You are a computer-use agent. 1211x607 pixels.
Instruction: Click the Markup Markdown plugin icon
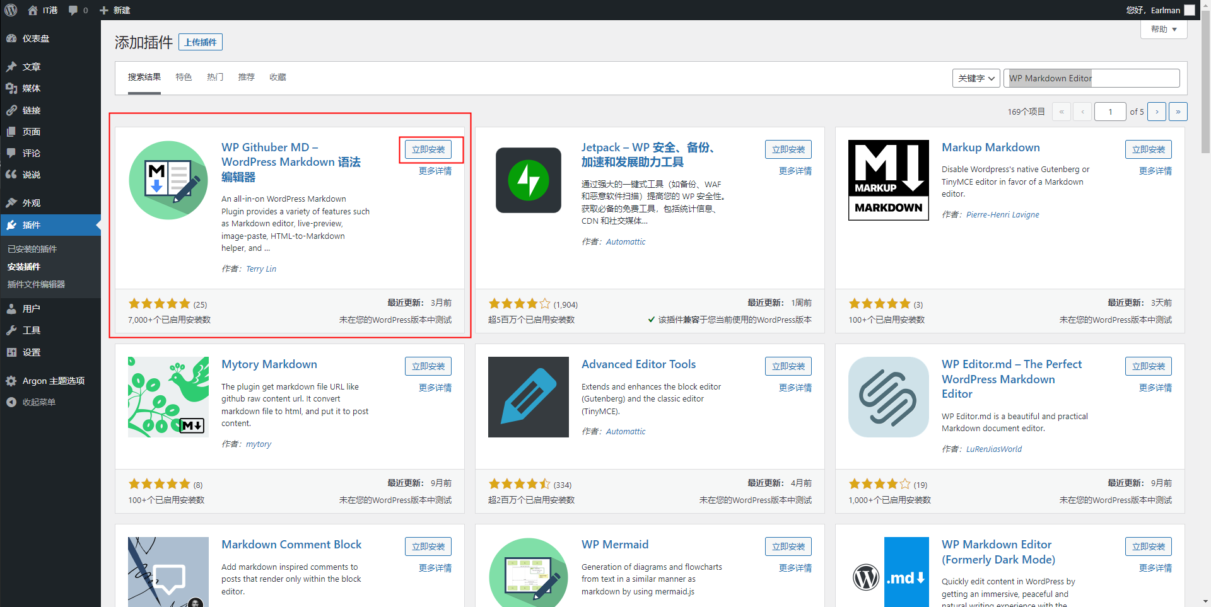tap(889, 180)
